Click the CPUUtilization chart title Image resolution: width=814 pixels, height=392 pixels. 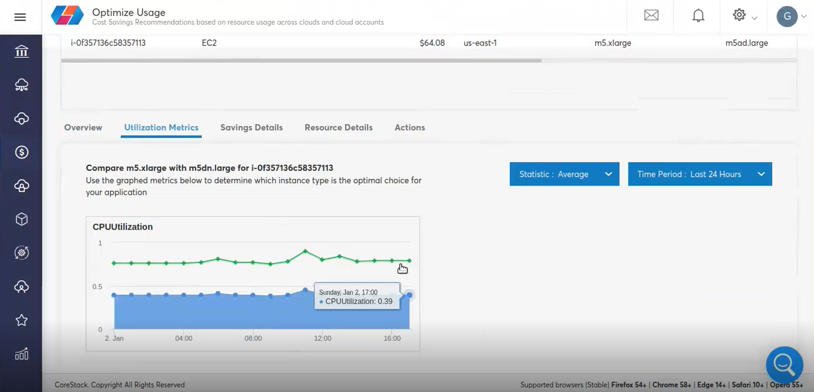tap(123, 227)
